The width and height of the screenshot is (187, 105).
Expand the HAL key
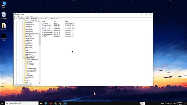23,79
